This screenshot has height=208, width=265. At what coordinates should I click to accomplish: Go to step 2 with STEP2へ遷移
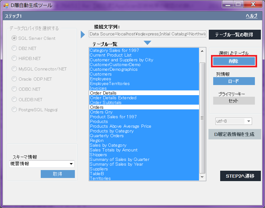tap(240, 176)
